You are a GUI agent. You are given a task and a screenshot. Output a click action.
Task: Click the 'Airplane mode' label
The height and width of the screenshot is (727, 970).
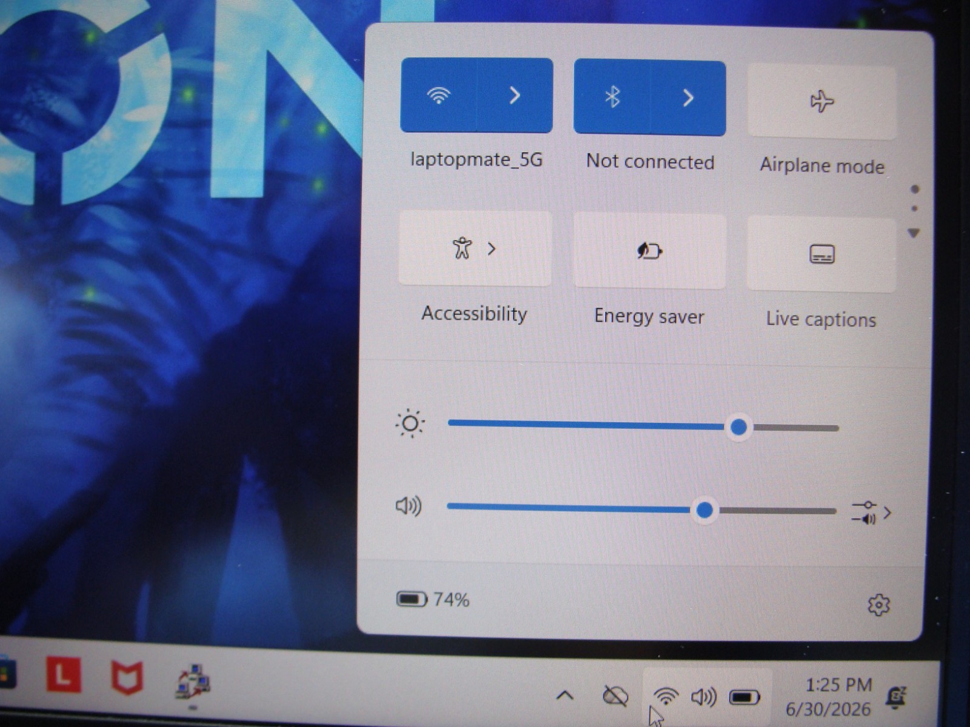(822, 165)
